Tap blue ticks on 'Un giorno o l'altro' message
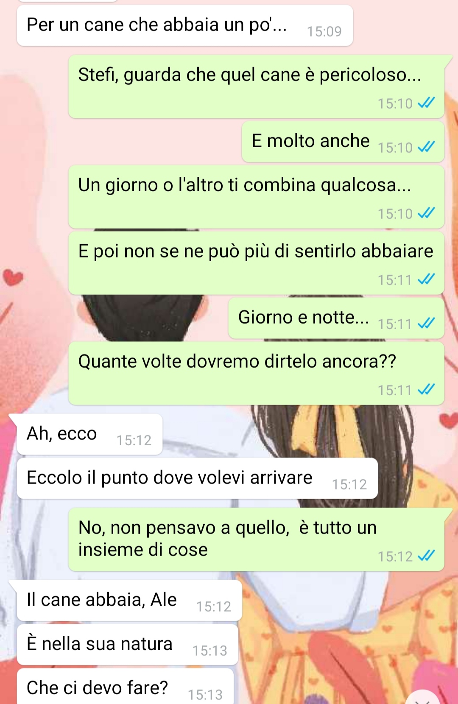The image size is (458, 704). point(426,213)
